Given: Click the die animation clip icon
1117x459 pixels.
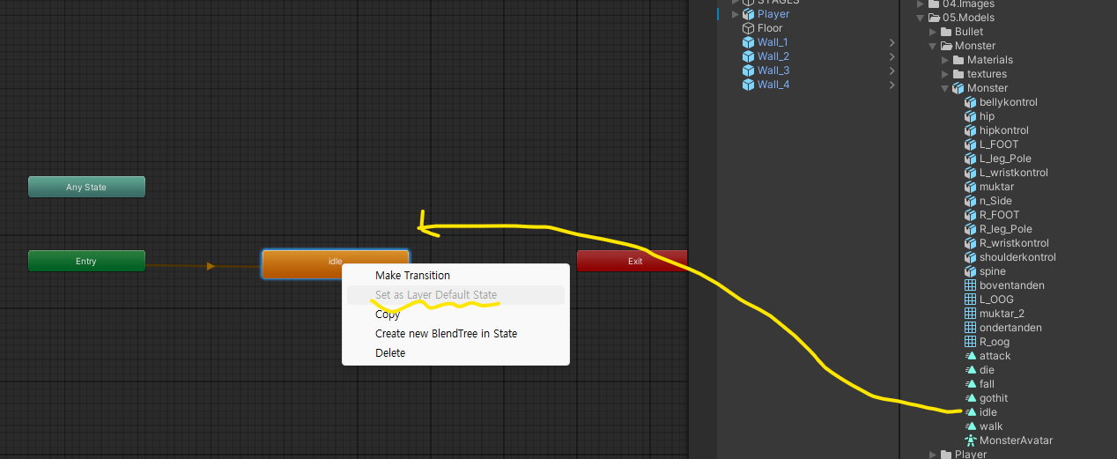Looking at the screenshot, I should click(971, 370).
